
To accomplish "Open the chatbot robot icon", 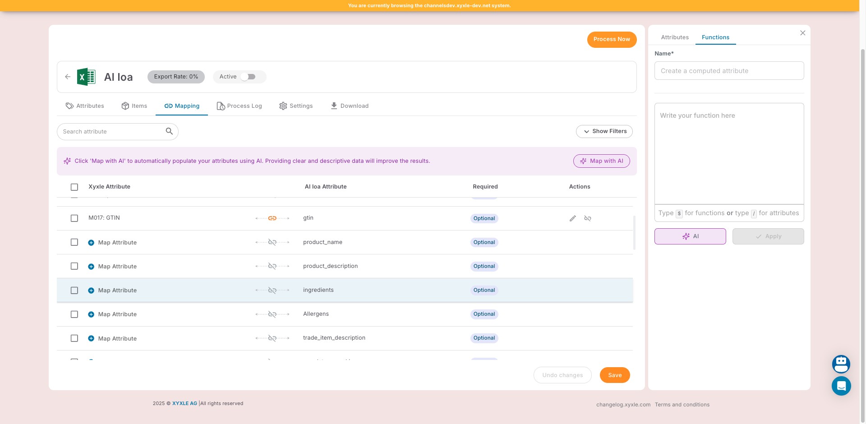I will click(841, 364).
